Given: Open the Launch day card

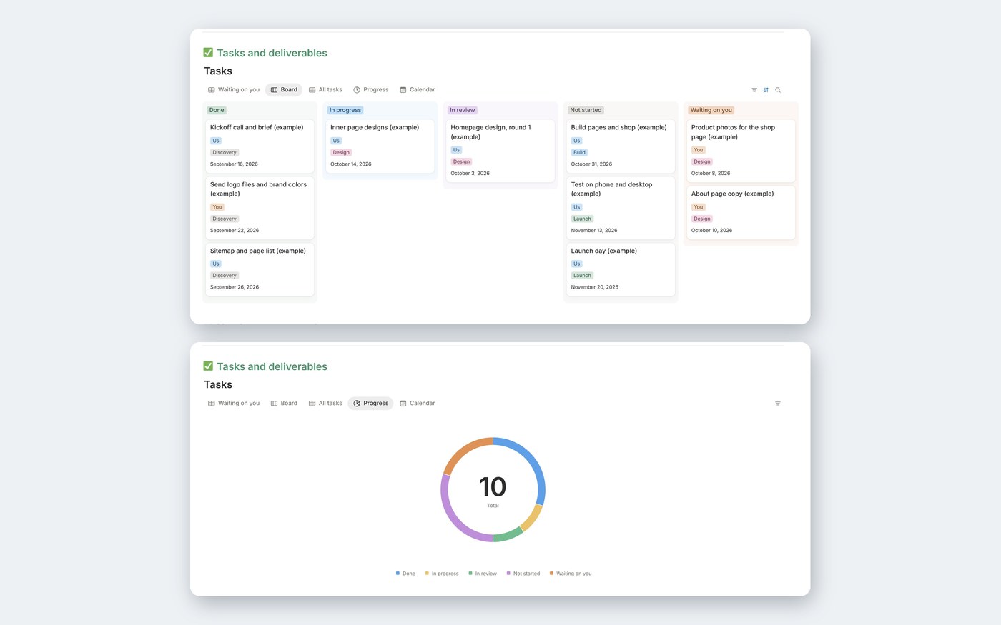Looking at the screenshot, I should click(x=621, y=269).
